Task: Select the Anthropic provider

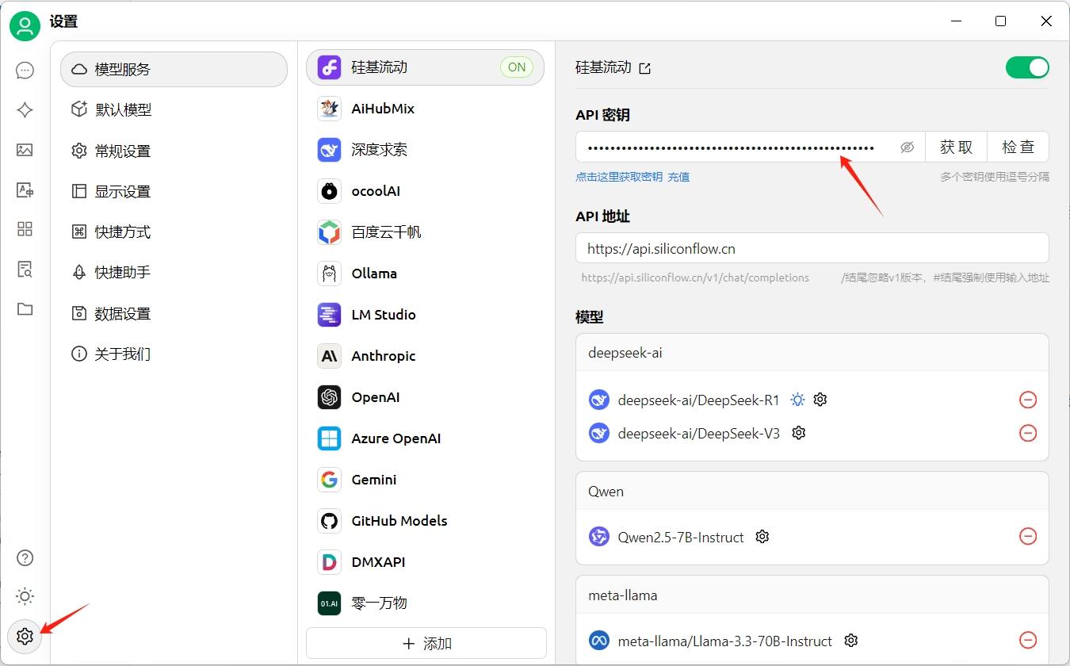Action: click(x=426, y=356)
